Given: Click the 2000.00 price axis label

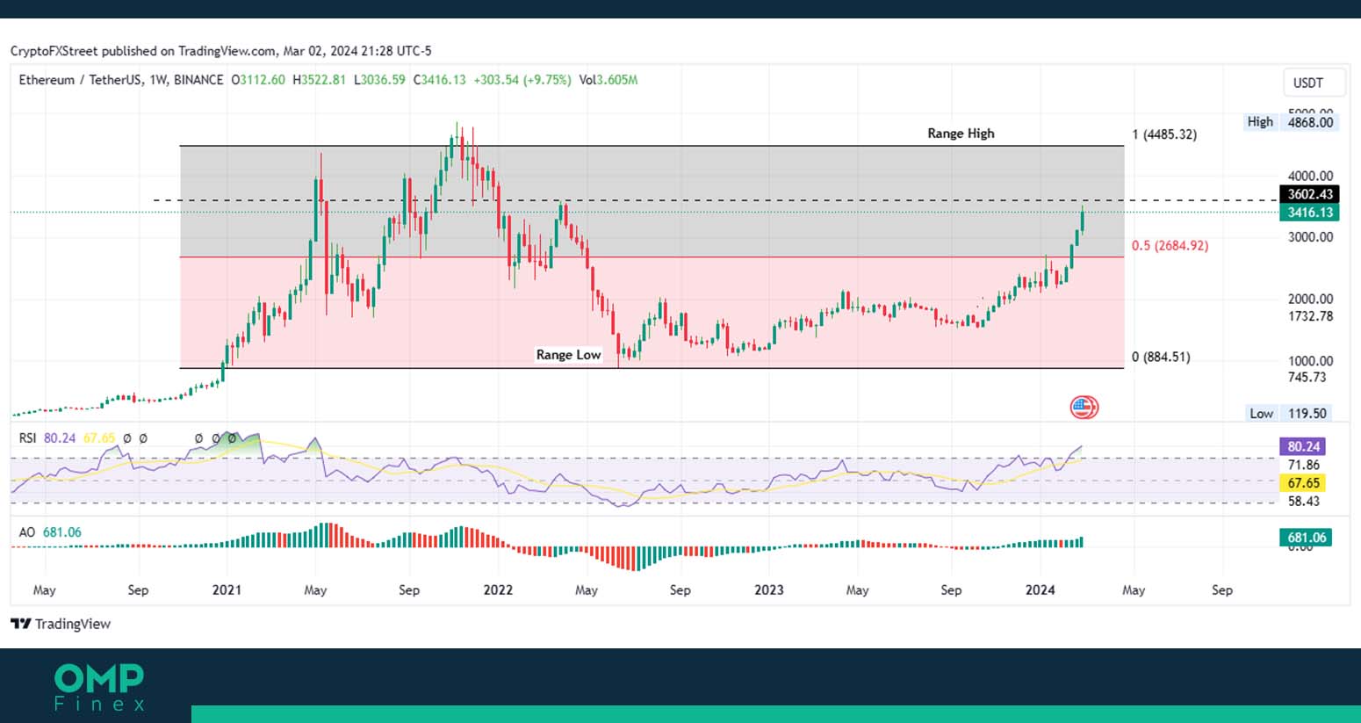Looking at the screenshot, I should pos(1310,300).
